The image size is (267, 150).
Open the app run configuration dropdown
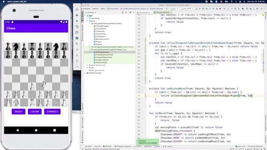174,9
